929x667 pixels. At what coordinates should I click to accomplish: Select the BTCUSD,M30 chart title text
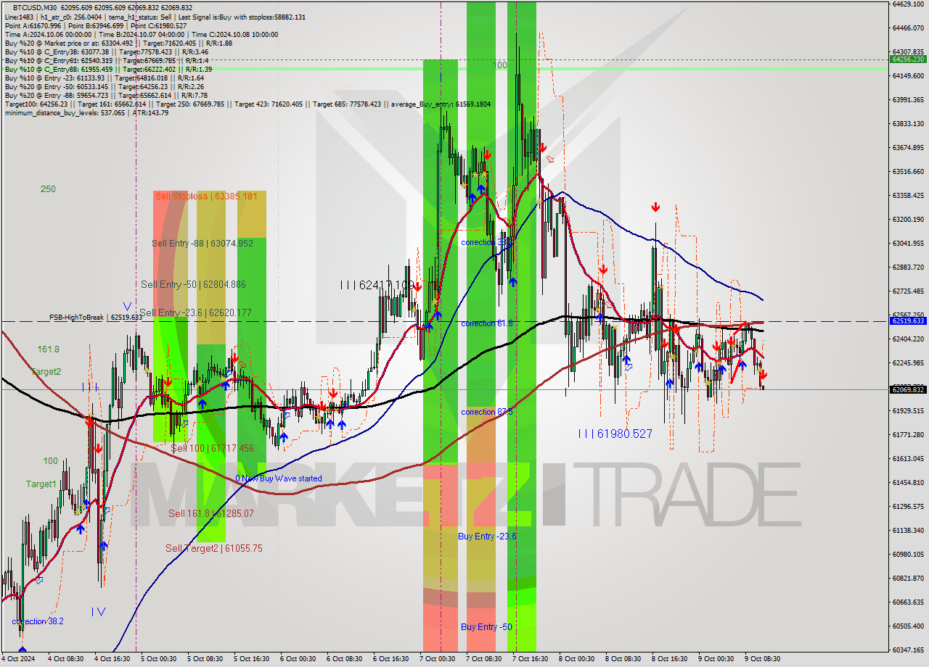36,7
